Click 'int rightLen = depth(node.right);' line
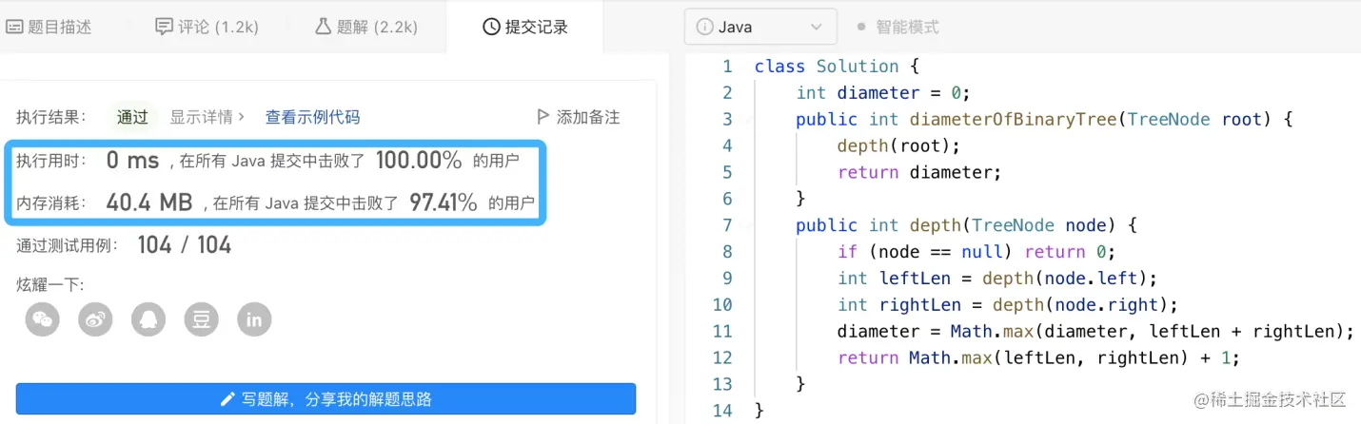Screen dimensions: 1361x424 coord(1007,305)
